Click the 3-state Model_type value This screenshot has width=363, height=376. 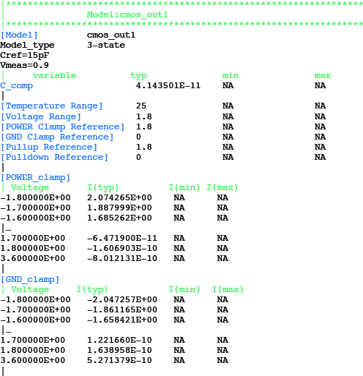tap(106, 45)
